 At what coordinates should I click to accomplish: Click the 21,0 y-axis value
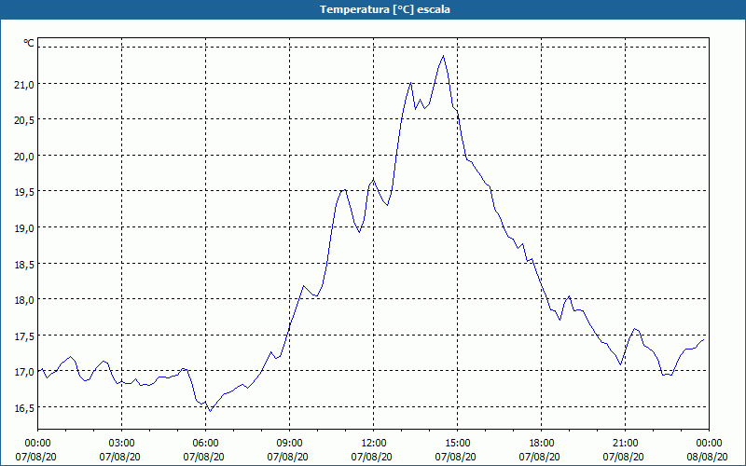pos(24,85)
